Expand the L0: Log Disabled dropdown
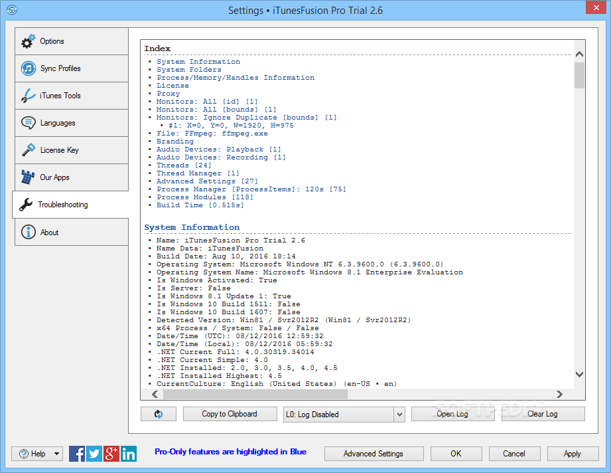The height and width of the screenshot is (473, 611). [399, 415]
